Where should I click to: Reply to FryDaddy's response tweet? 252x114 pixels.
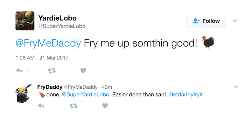click(x=41, y=106)
